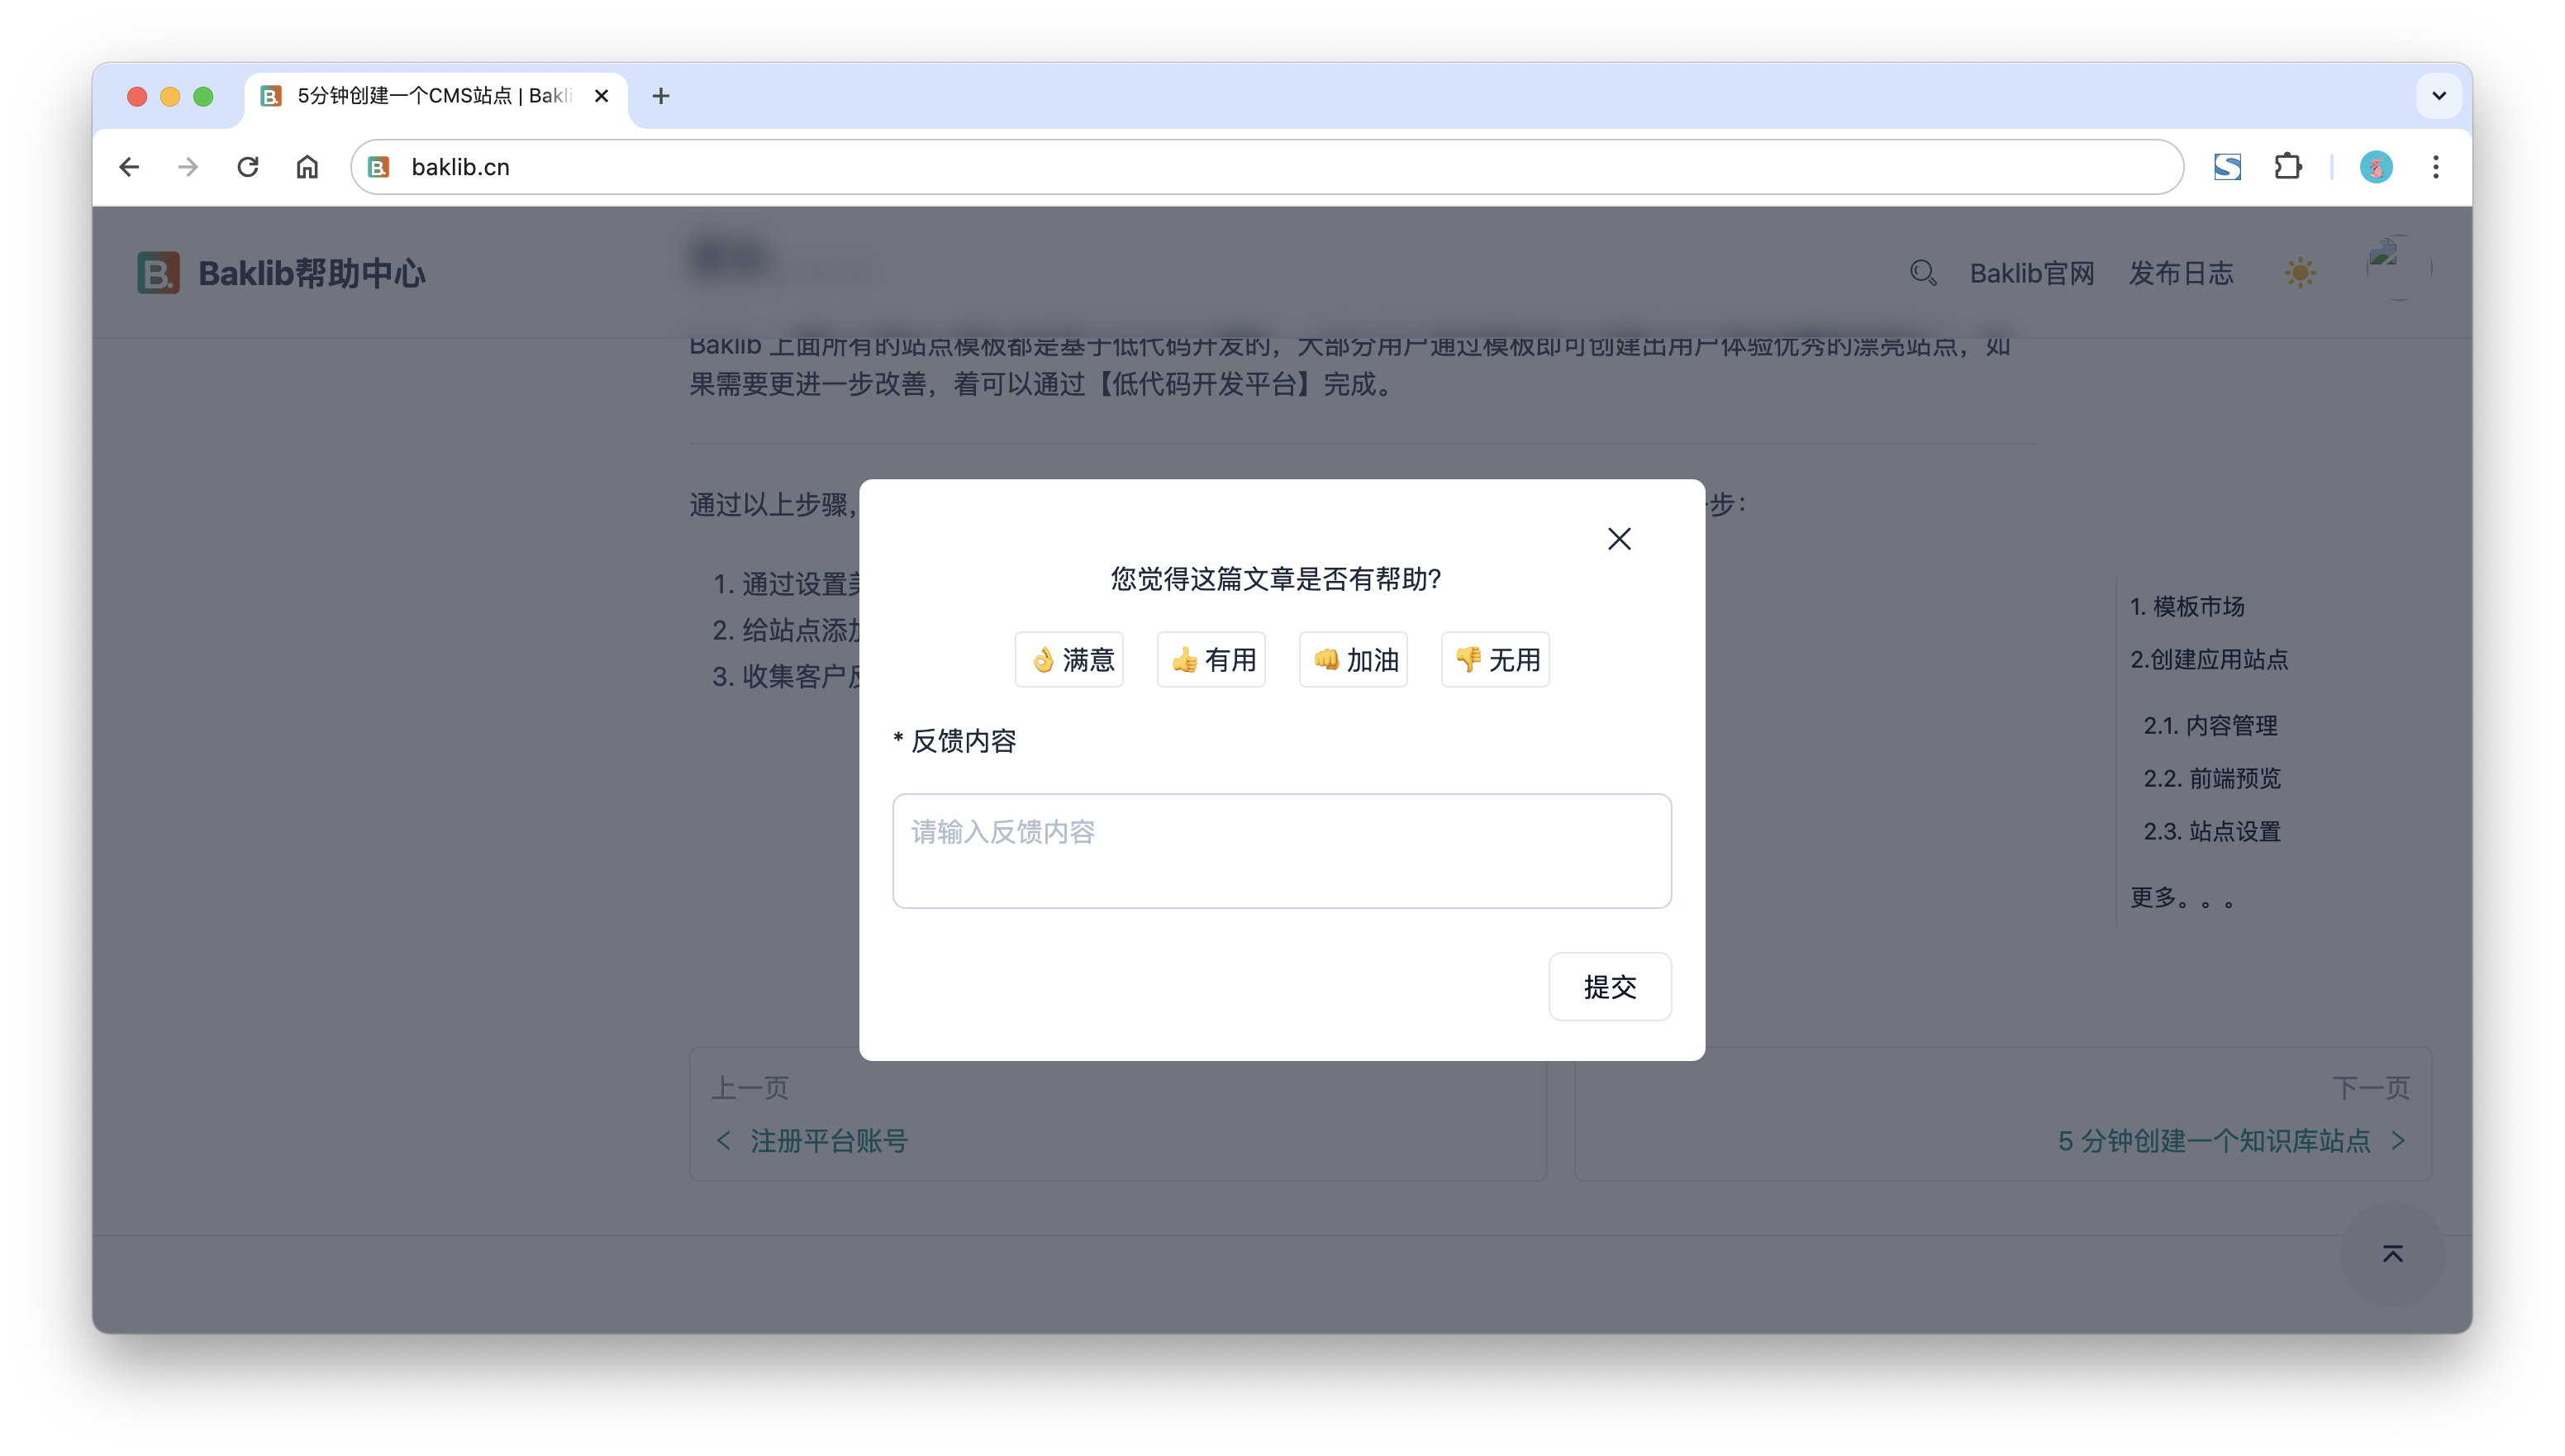Close the 5分钟创建一个CMS站点 tab
The height and width of the screenshot is (1456, 2565).
pyautogui.click(x=601, y=96)
